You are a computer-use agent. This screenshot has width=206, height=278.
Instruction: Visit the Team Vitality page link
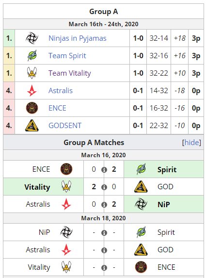[70, 73]
